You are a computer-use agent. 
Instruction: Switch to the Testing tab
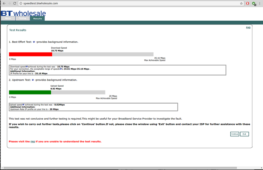coord(22,18)
